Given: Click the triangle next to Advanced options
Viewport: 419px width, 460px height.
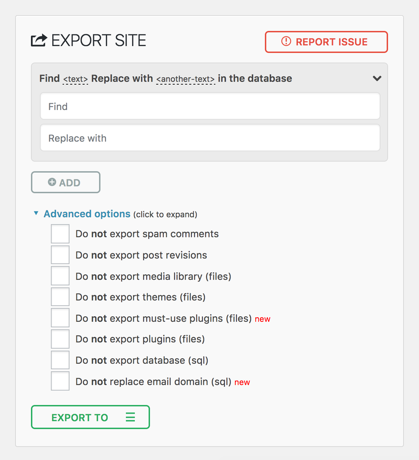Looking at the screenshot, I should click(x=36, y=213).
